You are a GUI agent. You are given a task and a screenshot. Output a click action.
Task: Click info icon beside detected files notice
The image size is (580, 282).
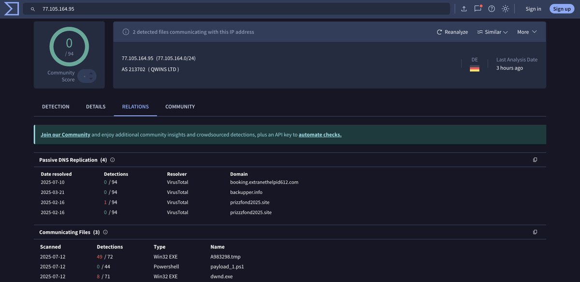[126, 32]
